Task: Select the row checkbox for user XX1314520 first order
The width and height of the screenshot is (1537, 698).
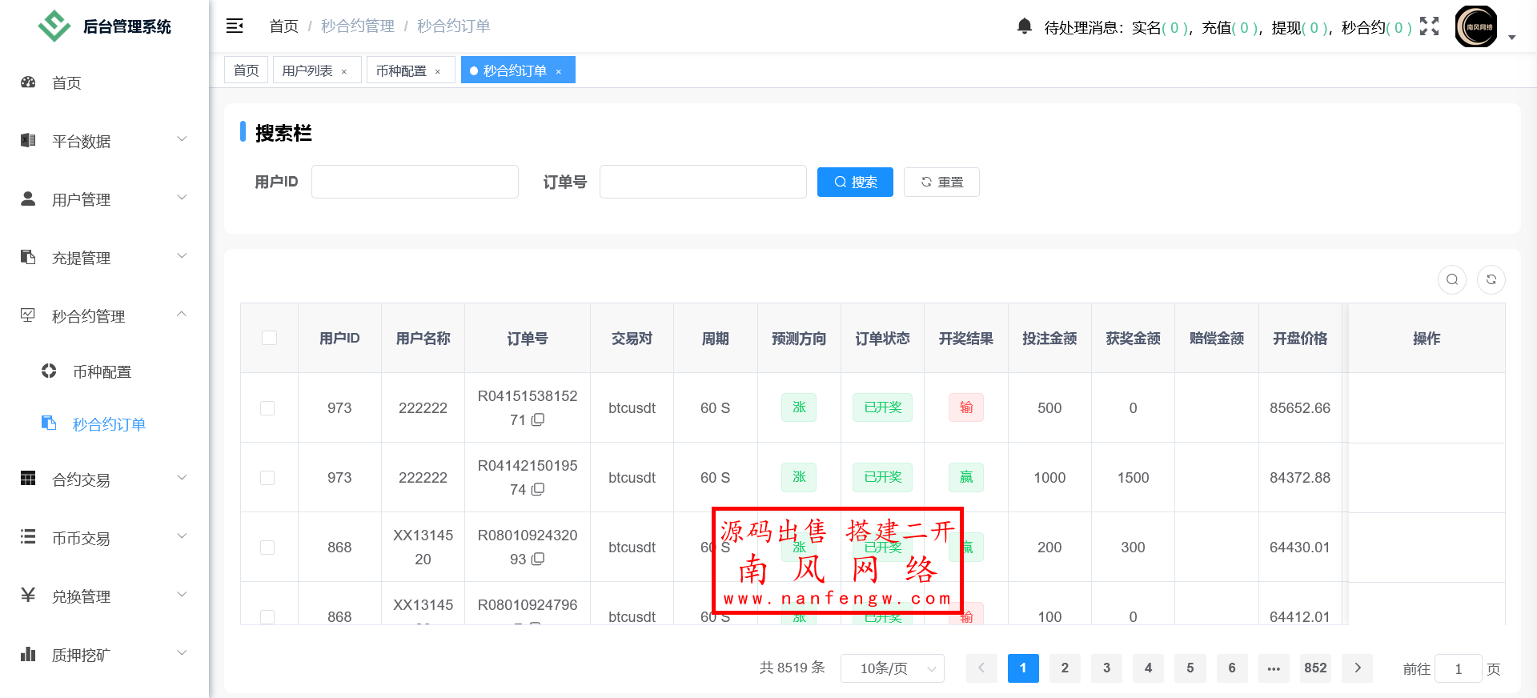Action: tap(267, 548)
